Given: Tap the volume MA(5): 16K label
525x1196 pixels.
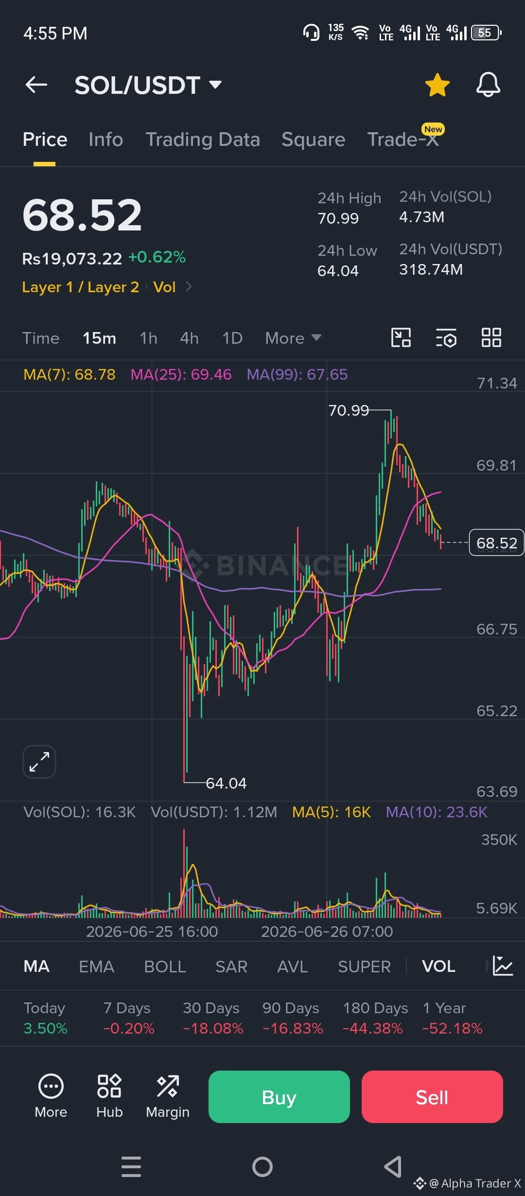Looking at the screenshot, I should point(332,812).
